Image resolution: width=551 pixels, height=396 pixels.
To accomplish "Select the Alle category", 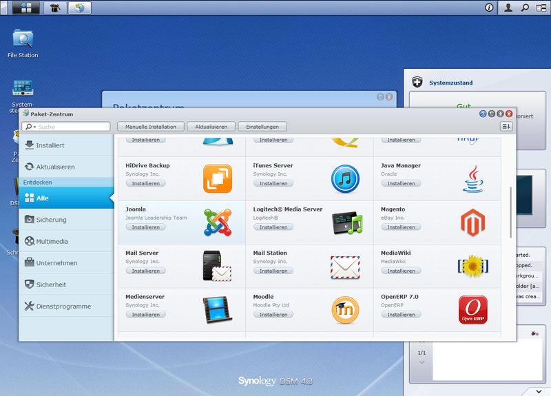I will [66, 198].
